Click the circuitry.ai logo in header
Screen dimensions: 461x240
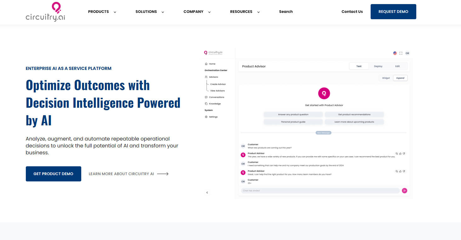point(45,12)
